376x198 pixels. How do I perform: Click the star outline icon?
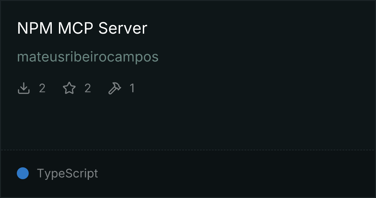click(x=69, y=88)
